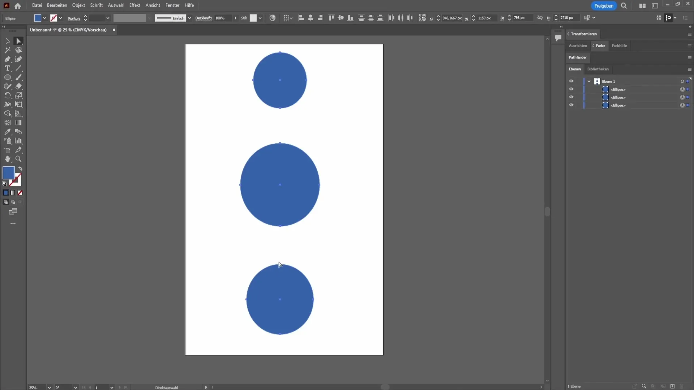Open the Einfach brush definition dropdown
Screen dimensions: 694x390
(189, 18)
